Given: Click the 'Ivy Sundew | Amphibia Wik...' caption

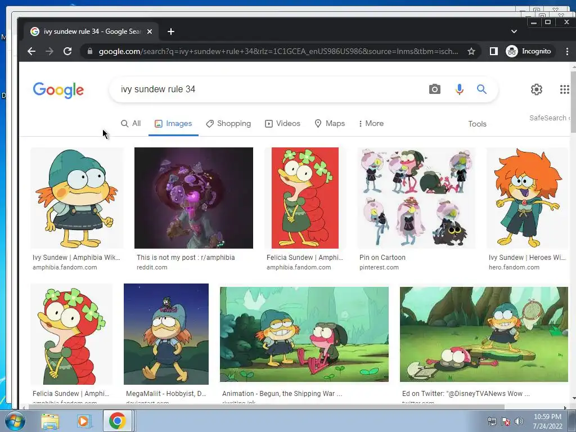Looking at the screenshot, I should [x=76, y=258].
